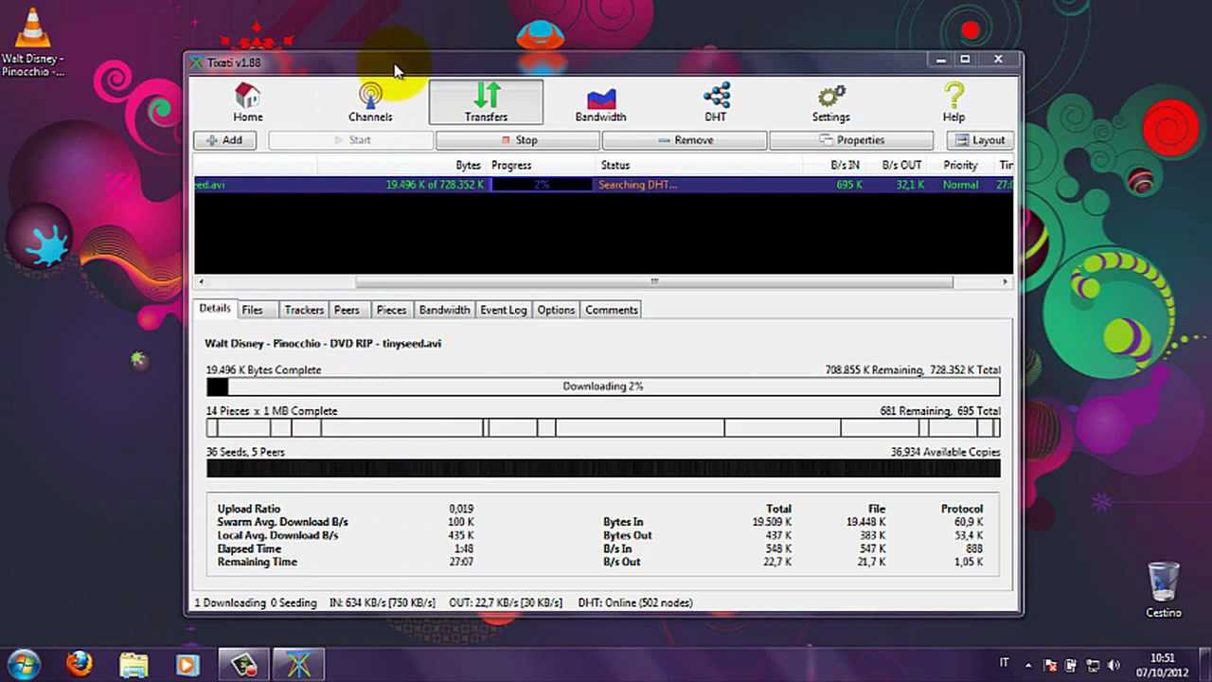Click the Tixati taskbar button

click(x=299, y=664)
